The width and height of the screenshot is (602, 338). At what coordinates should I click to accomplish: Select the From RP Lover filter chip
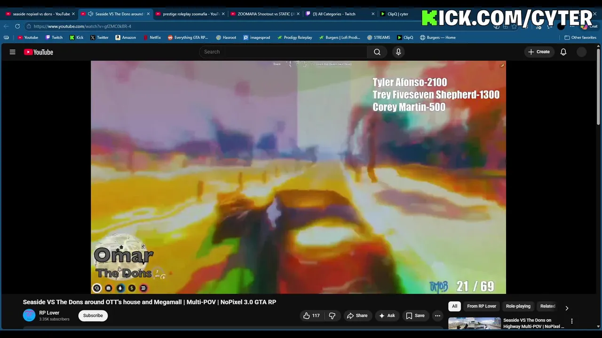(482, 306)
